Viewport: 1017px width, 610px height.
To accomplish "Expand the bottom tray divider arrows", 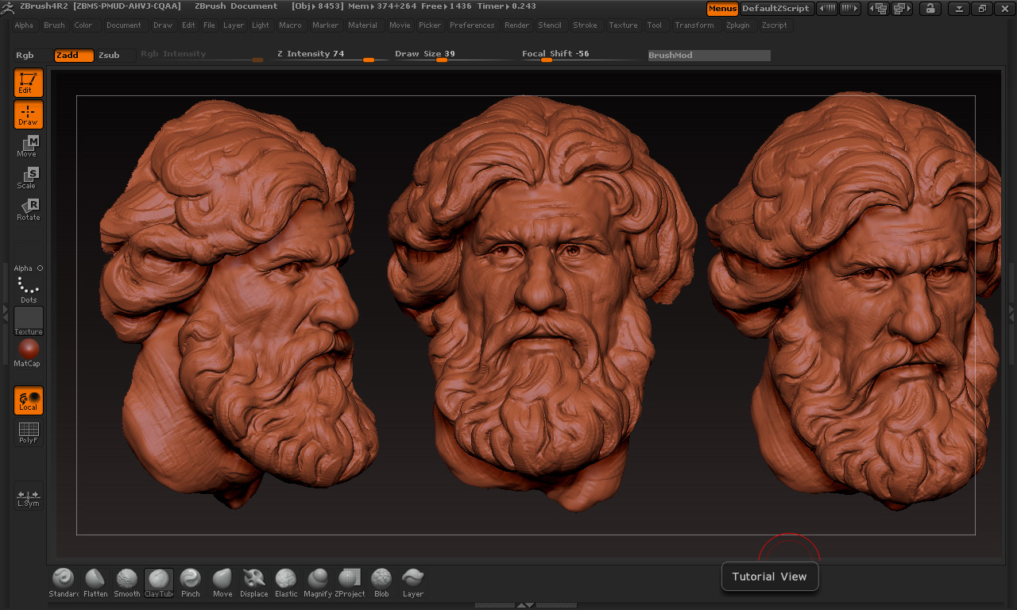I will [x=525, y=605].
